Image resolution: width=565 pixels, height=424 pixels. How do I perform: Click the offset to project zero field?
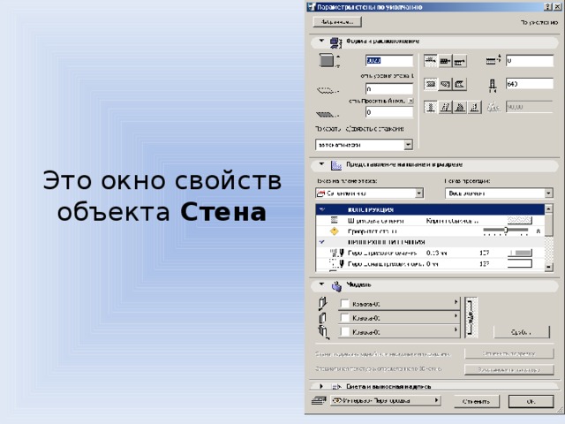click(389, 112)
